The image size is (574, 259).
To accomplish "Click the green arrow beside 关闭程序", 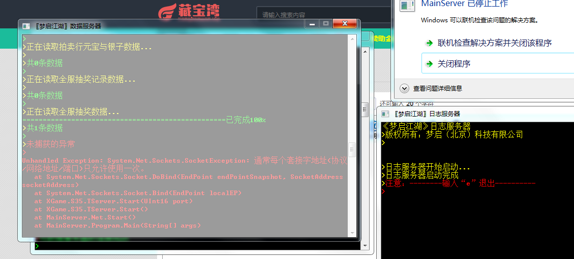I will pos(429,64).
